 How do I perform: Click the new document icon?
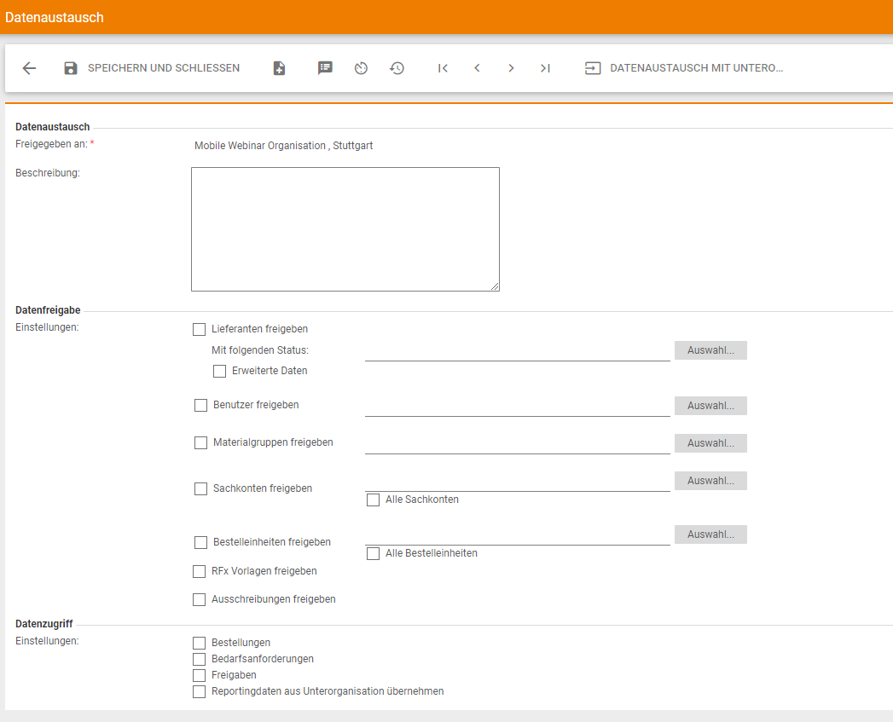click(279, 68)
